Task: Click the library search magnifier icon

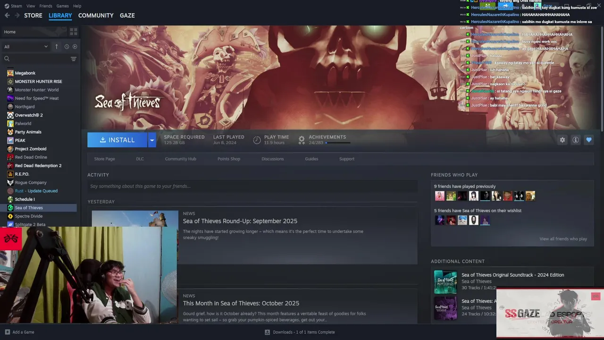Action: 7,59
